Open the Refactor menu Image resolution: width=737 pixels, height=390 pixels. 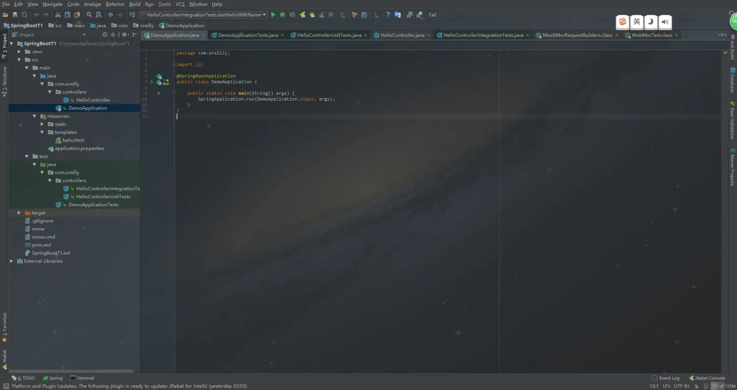point(115,4)
